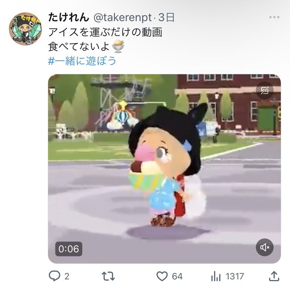Screen dimensions: 290x296
Task: Click the share upload arrow icon
Action: coord(274,276)
